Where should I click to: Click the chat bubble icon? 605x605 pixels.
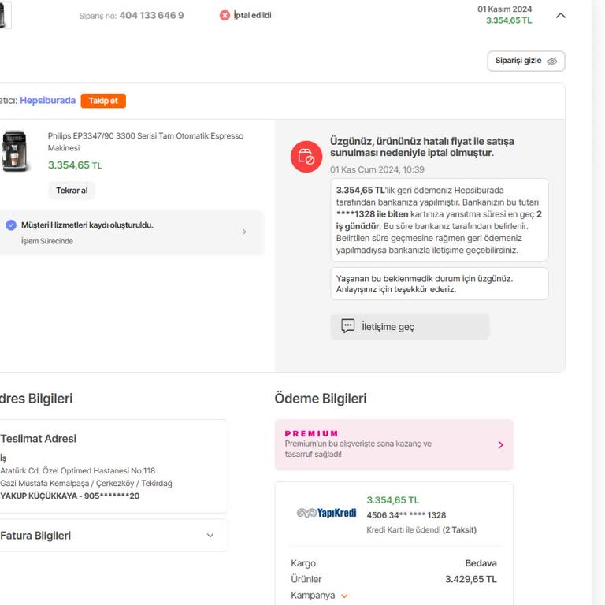(347, 326)
